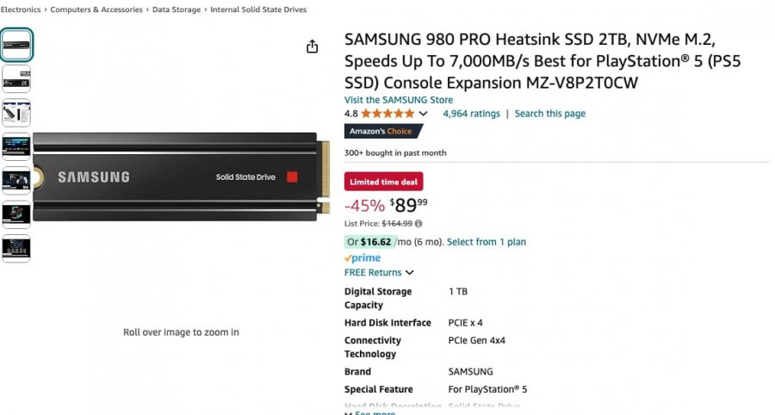Click the Amazon's Choice badge
775x415 pixels.
click(x=382, y=131)
